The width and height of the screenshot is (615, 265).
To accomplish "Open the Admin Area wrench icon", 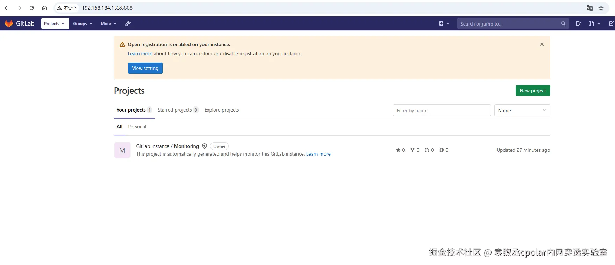I will [x=128, y=23].
